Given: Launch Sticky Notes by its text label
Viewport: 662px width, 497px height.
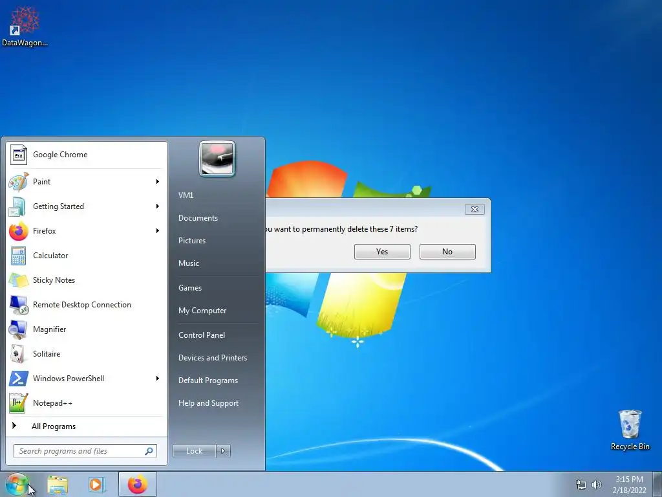Looking at the screenshot, I should coord(54,280).
